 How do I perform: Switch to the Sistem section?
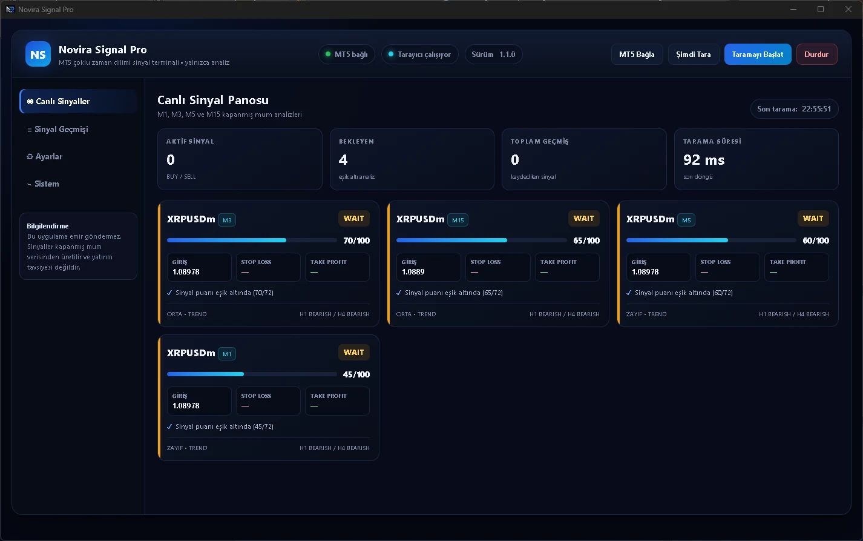[x=79, y=184]
